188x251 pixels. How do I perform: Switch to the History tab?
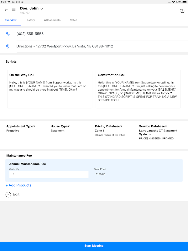(30, 20)
